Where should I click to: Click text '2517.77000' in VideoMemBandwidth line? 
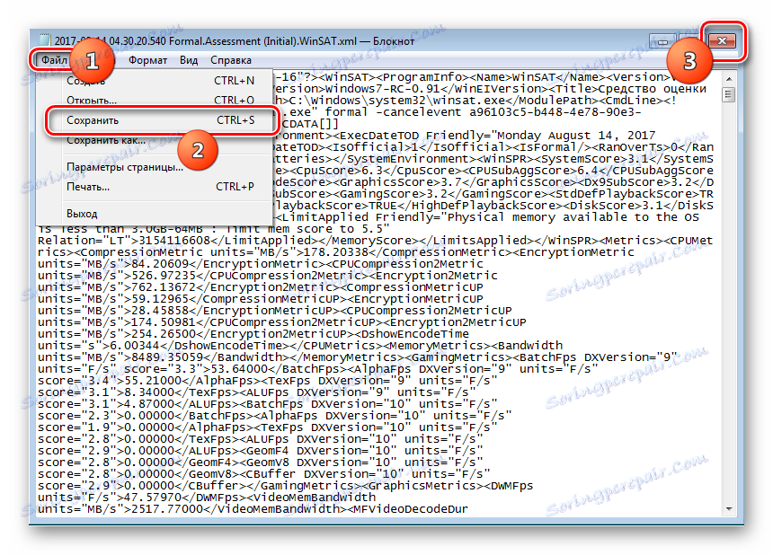[167, 508]
